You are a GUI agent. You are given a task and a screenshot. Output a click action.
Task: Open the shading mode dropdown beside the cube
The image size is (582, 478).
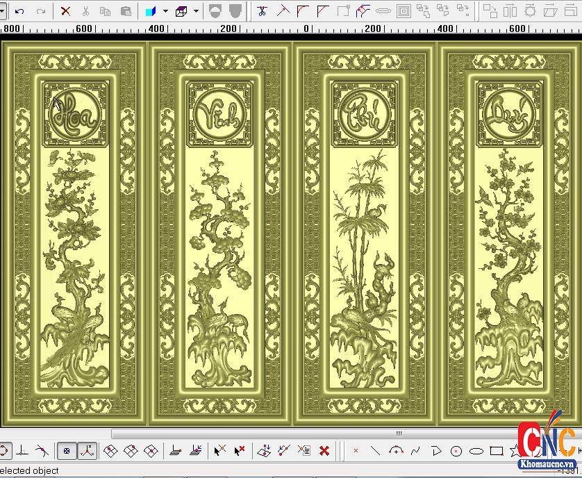pos(194,10)
